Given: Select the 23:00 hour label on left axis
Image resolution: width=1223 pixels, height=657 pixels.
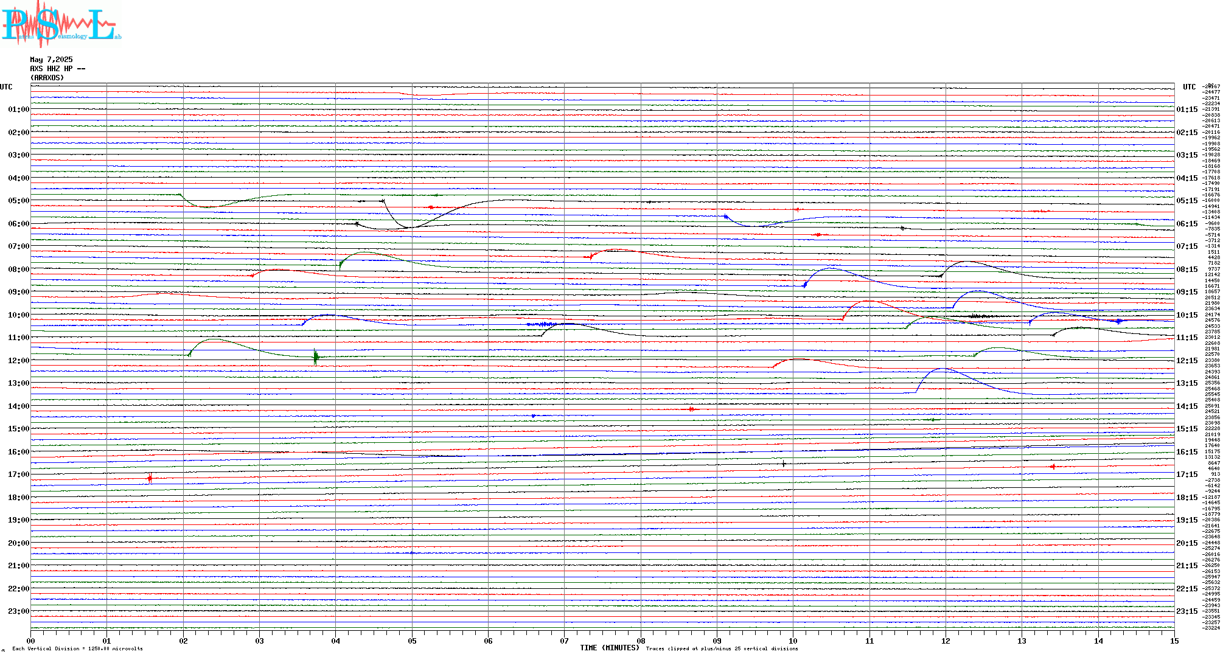Looking at the screenshot, I should click(18, 611).
